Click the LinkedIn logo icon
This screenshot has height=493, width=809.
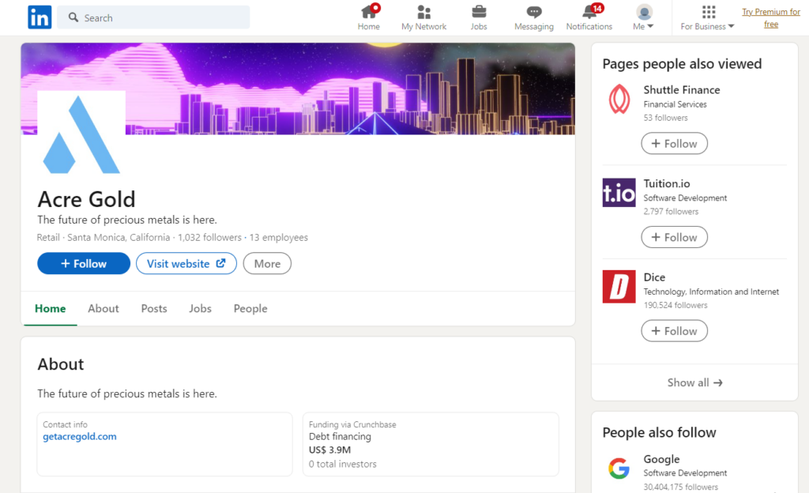(40, 17)
